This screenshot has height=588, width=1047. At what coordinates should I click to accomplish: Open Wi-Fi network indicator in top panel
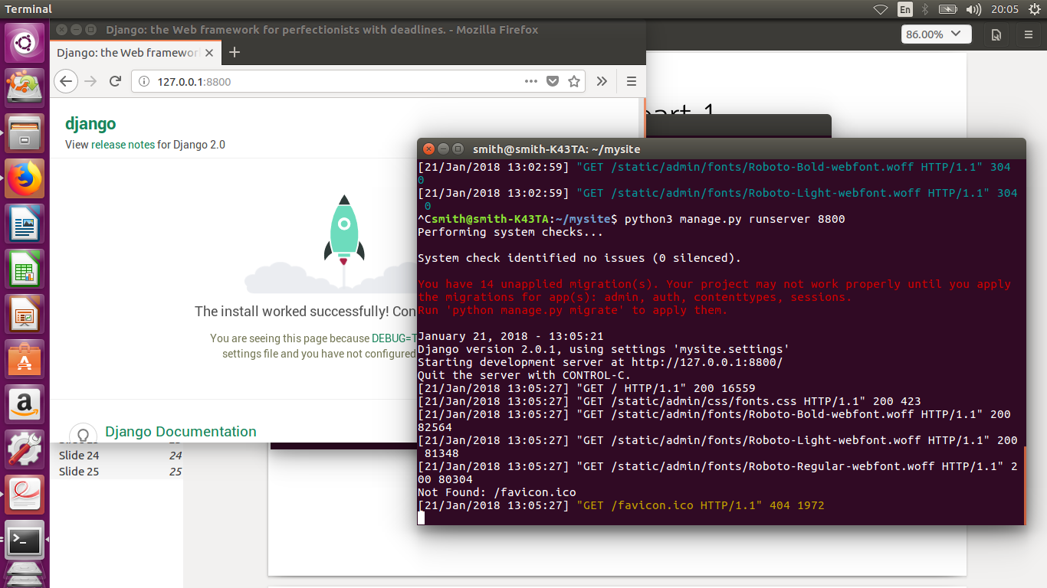[881, 9]
